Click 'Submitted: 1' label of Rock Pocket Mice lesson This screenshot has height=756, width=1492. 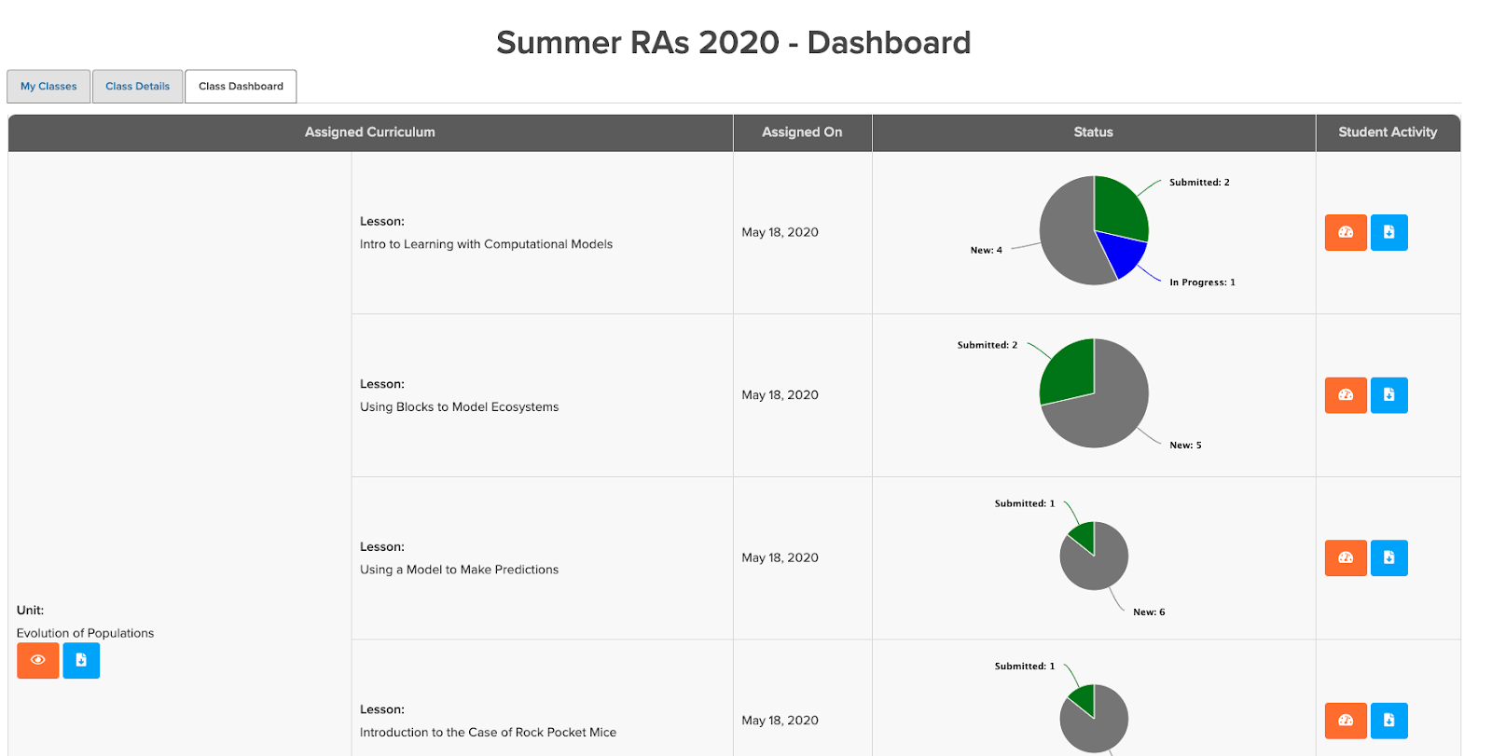coord(1025,667)
